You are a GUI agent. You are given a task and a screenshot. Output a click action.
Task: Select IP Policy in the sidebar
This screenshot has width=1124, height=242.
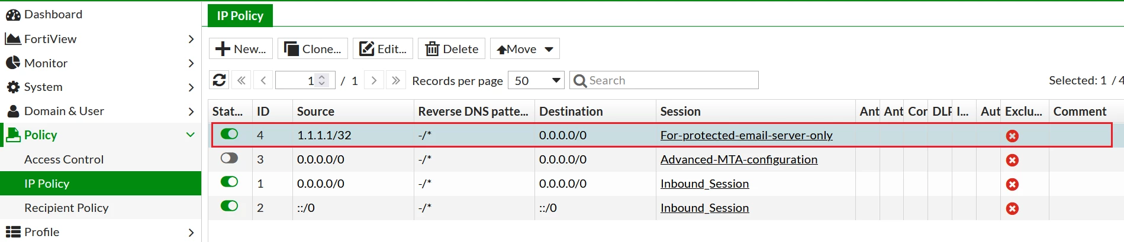[x=101, y=184]
